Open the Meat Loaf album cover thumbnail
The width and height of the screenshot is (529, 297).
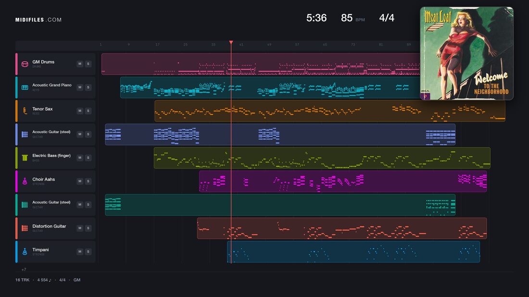coord(466,54)
